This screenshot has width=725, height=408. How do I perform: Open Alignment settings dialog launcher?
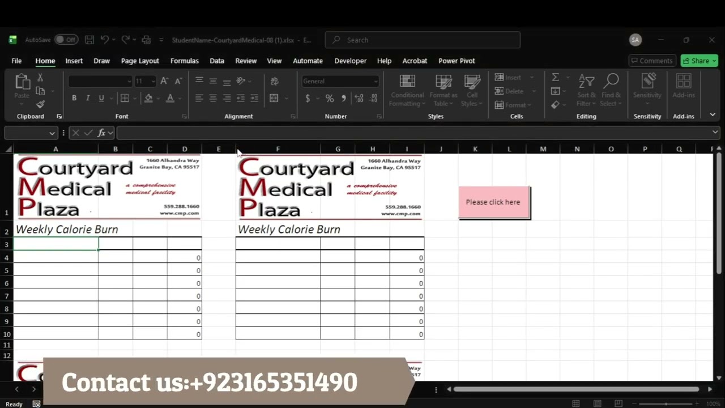293,116
